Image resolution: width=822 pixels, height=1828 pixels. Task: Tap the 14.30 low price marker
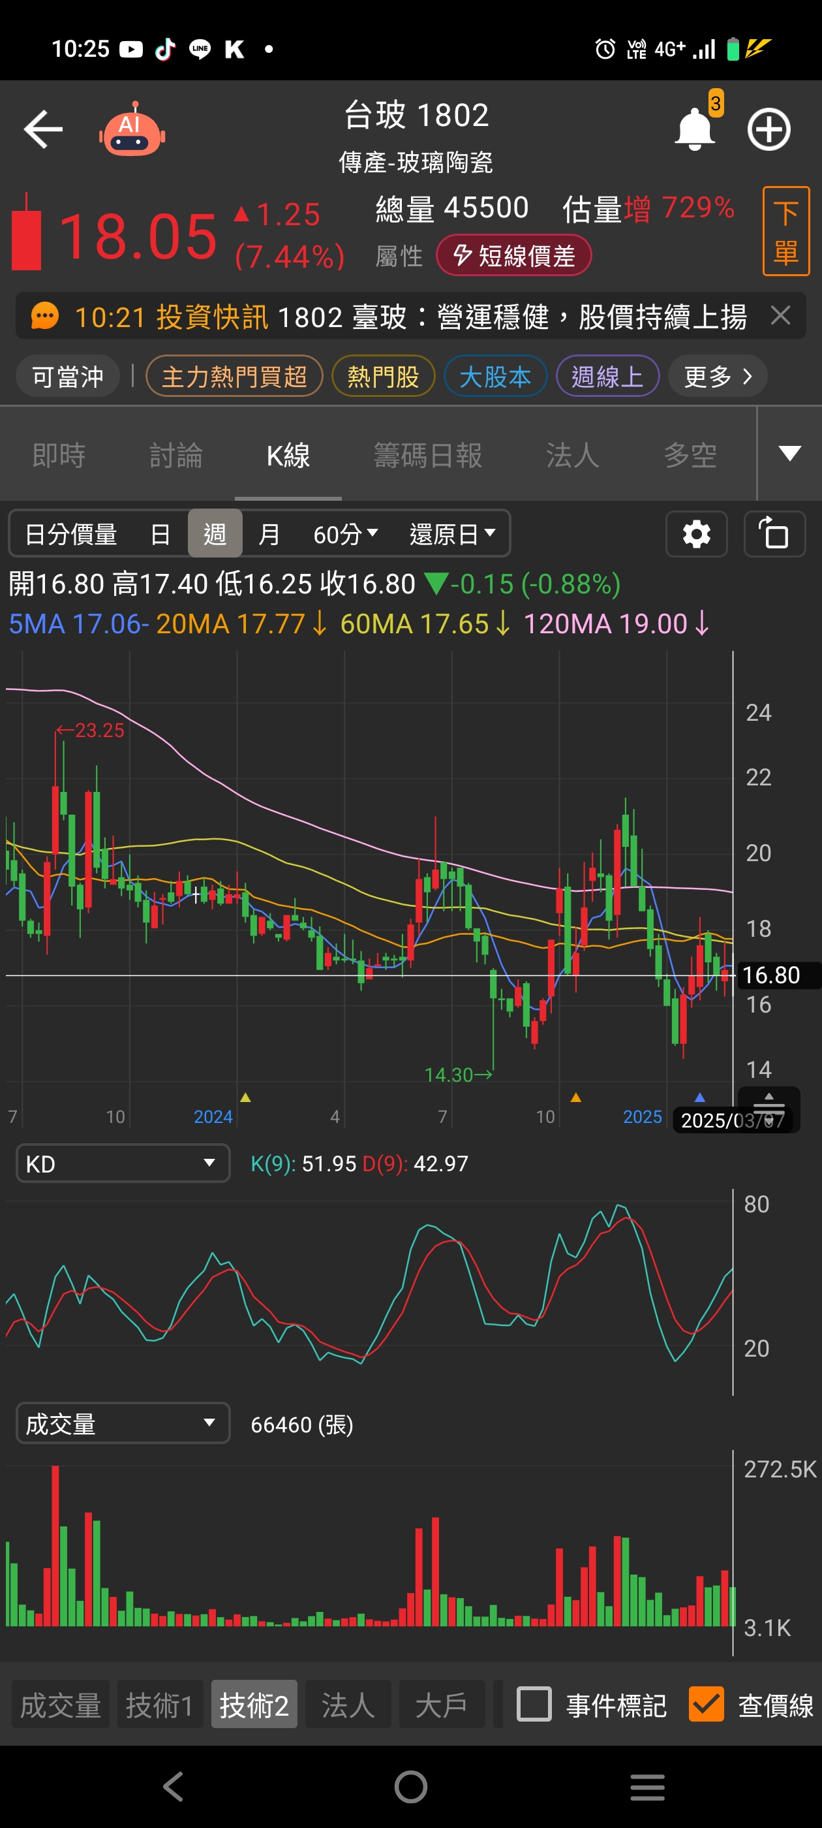(x=458, y=1075)
